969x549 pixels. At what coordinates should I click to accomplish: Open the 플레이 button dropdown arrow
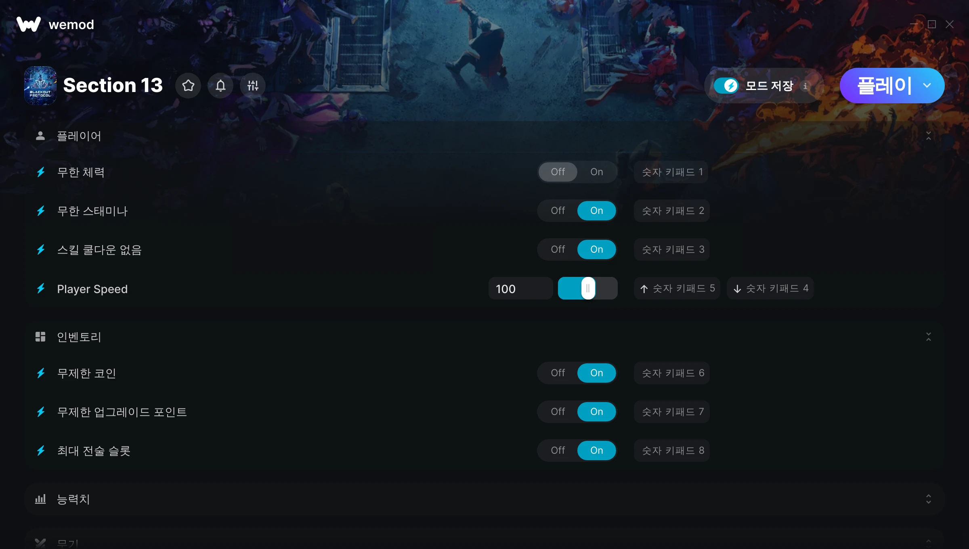927,86
